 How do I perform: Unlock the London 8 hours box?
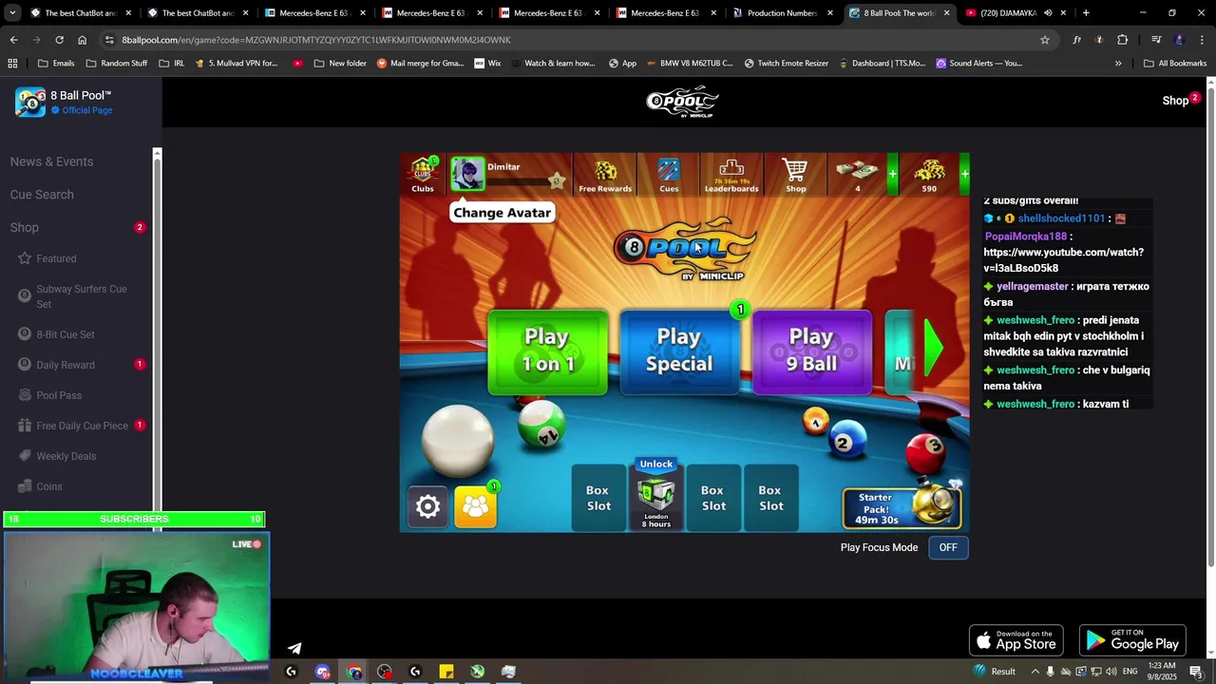655,494
